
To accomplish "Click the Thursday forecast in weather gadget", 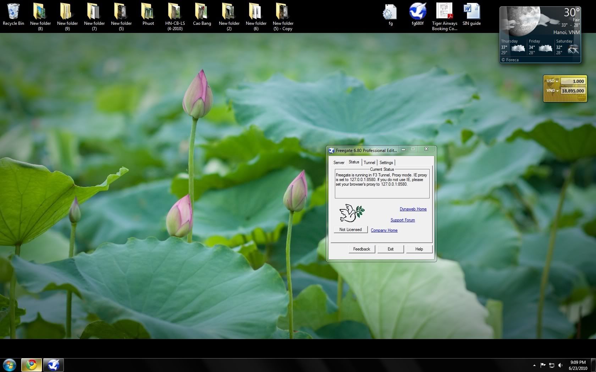I will (x=513, y=47).
